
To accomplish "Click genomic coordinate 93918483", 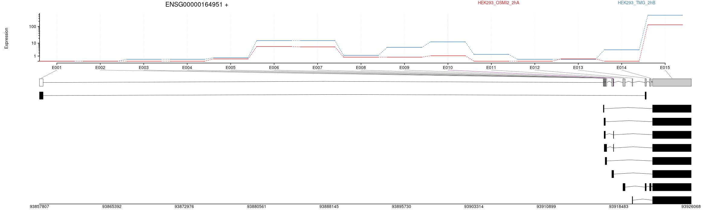I will coord(619,207).
